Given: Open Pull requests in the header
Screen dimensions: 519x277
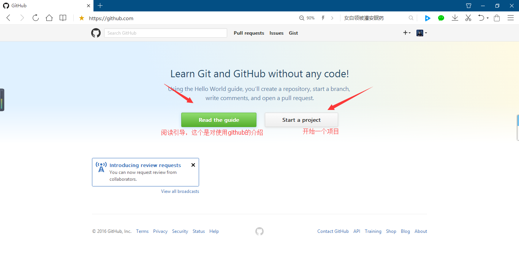Looking at the screenshot, I should click(x=249, y=33).
